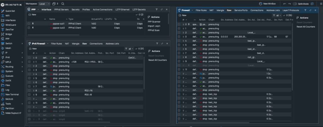Check IPv6 Firewall rule 9 checkbox

coord(29,95)
